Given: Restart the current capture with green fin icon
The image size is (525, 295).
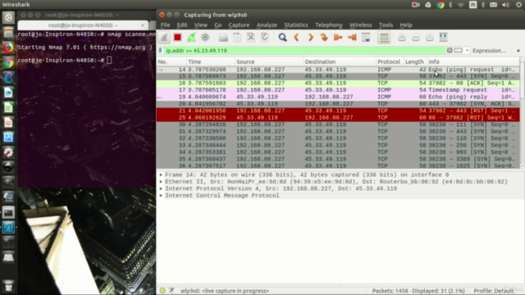Looking at the screenshot, I should click(x=191, y=38).
